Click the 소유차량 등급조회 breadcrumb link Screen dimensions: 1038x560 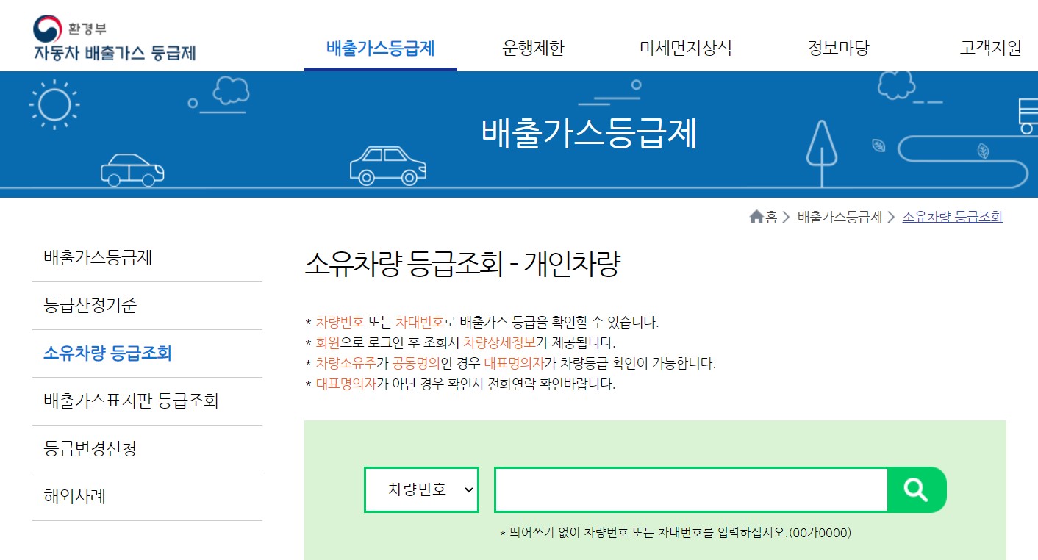952,217
